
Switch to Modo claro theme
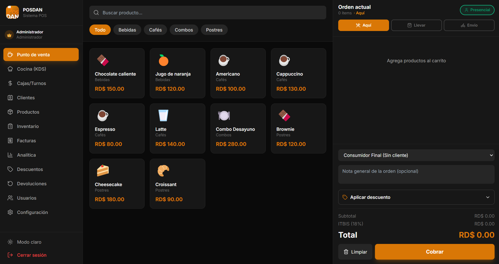(29, 242)
